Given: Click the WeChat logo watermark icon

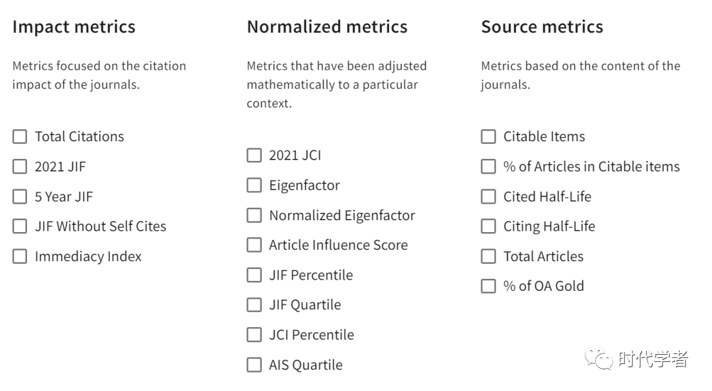Looking at the screenshot, I should point(599,358).
